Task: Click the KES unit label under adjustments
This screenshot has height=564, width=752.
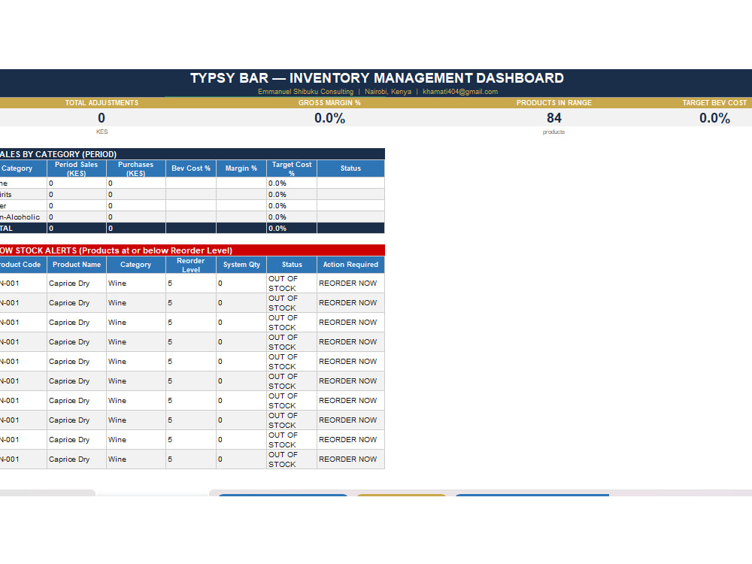Action: [x=102, y=132]
